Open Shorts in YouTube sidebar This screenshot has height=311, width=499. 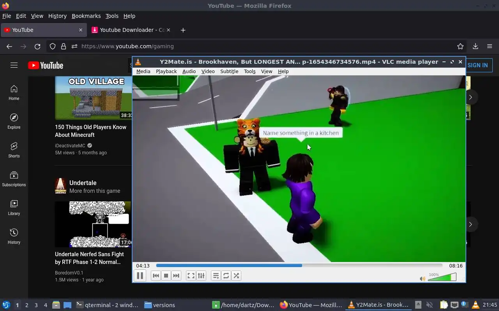pos(14,150)
